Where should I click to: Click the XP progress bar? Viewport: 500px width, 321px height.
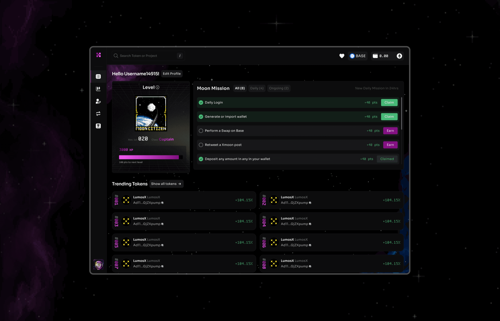(x=151, y=157)
